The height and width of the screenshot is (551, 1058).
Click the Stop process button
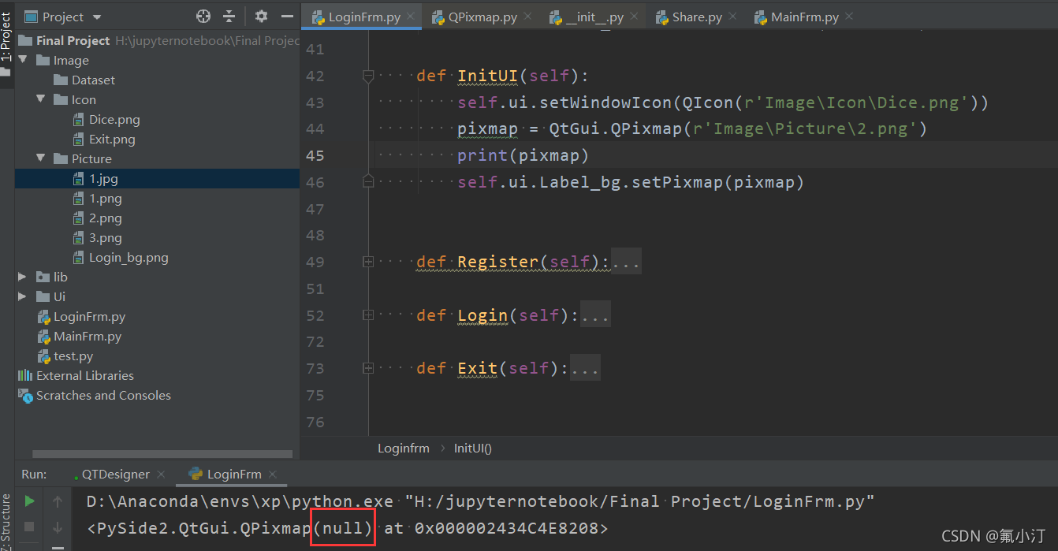[29, 526]
